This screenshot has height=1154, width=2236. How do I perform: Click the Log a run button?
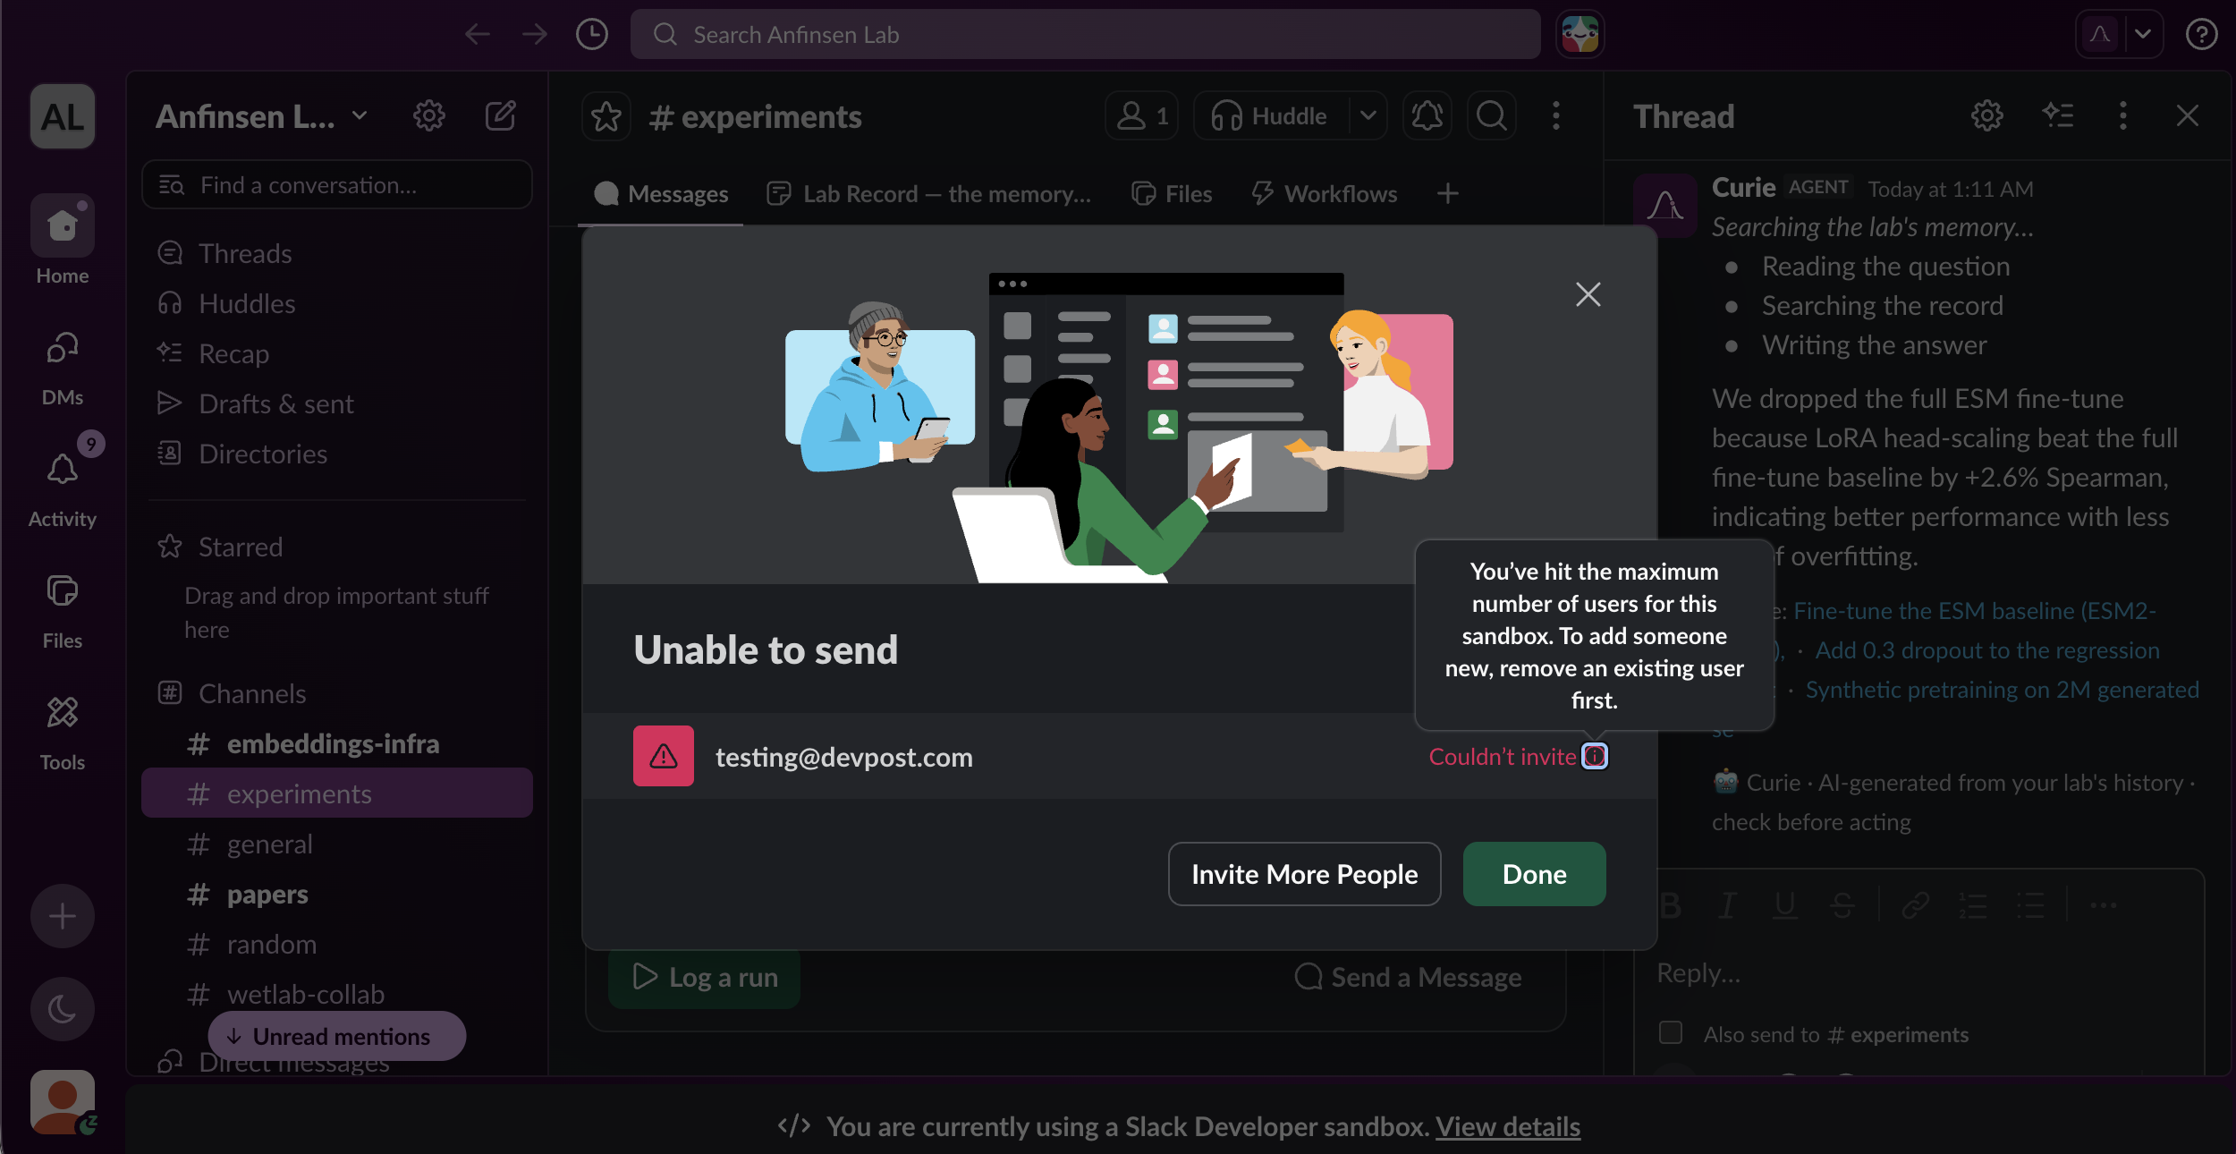(705, 978)
